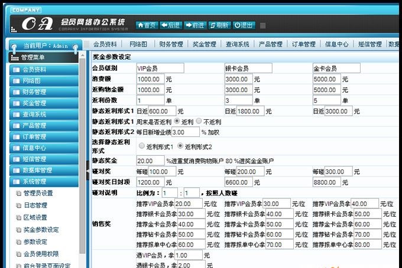Viewport: 402px width, 268px height.
Task: Expand the 财务管理 sidebar section
Action: 44,92
